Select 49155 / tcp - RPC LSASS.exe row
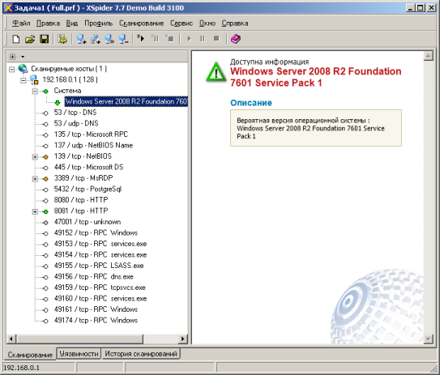The height and width of the screenshot is (375, 440). pyautogui.click(x=99, y=266)
